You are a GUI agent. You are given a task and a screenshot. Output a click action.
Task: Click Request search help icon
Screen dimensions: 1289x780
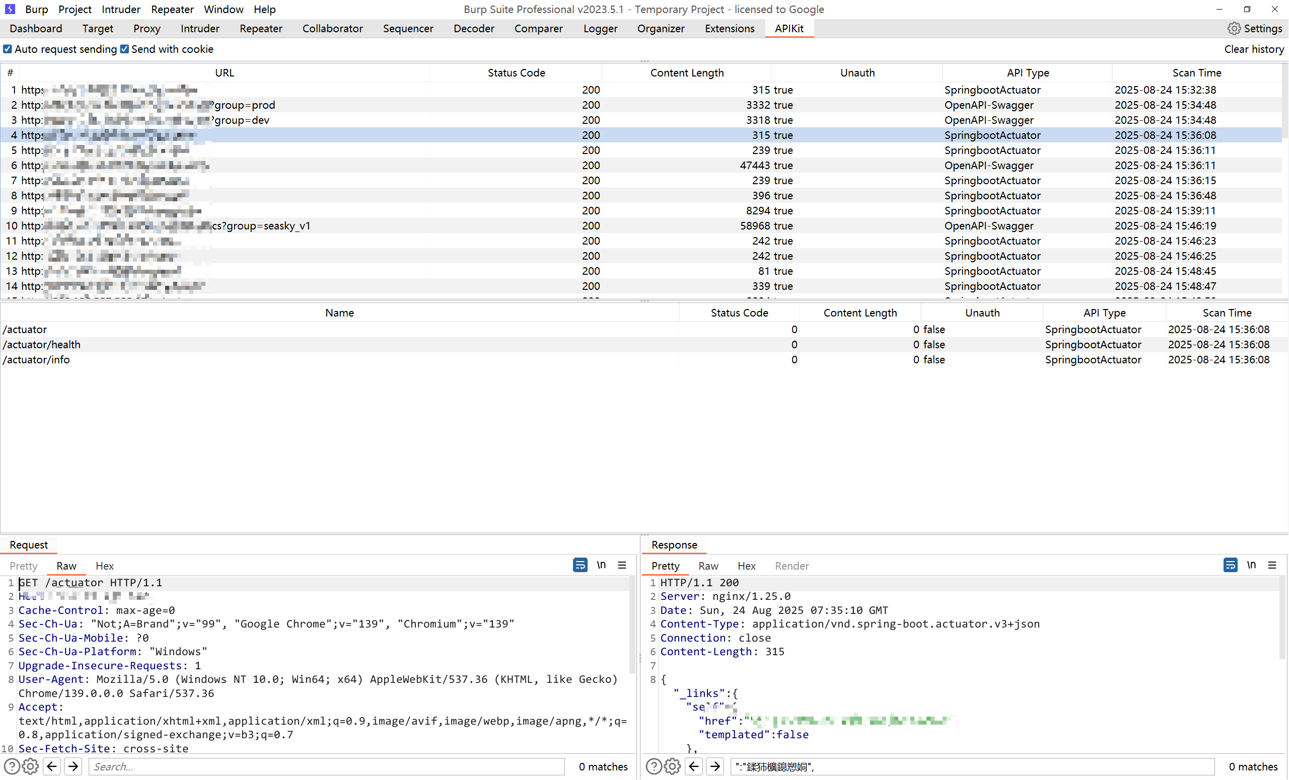click(x=12, y=766)
